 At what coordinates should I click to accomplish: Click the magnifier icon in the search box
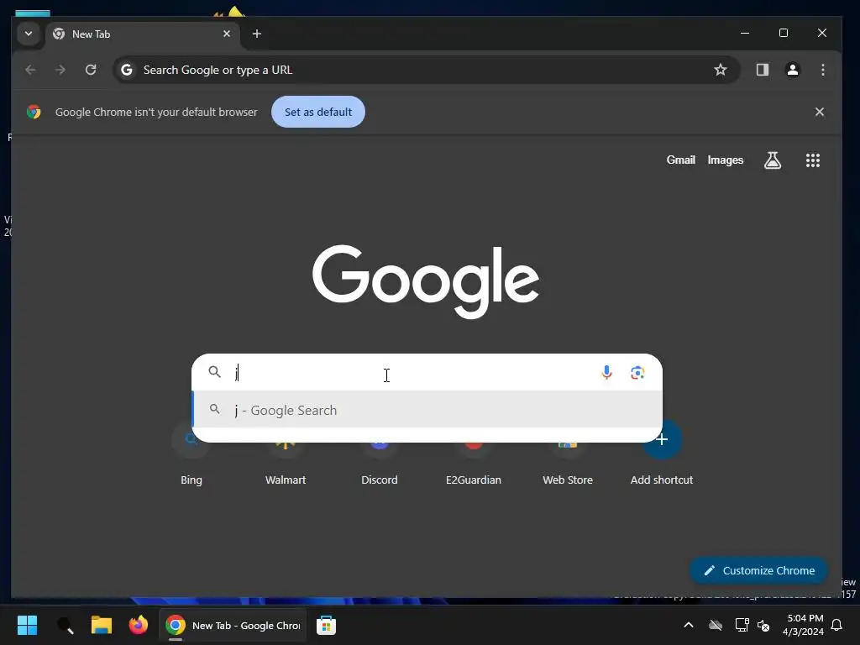click(x=214, y=372)
